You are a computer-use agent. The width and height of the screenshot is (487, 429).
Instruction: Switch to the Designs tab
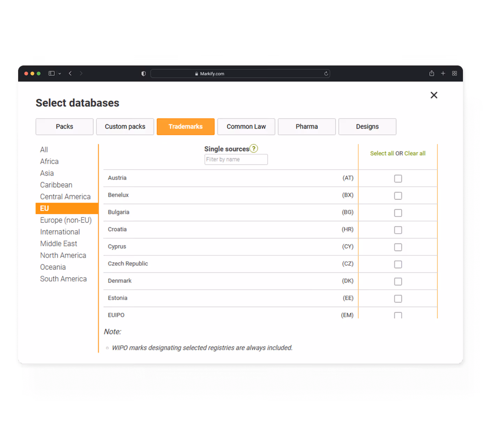(367, 126)
